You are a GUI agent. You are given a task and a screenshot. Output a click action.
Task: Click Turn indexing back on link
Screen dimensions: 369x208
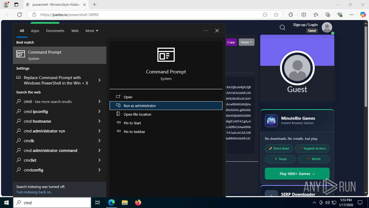34,192
